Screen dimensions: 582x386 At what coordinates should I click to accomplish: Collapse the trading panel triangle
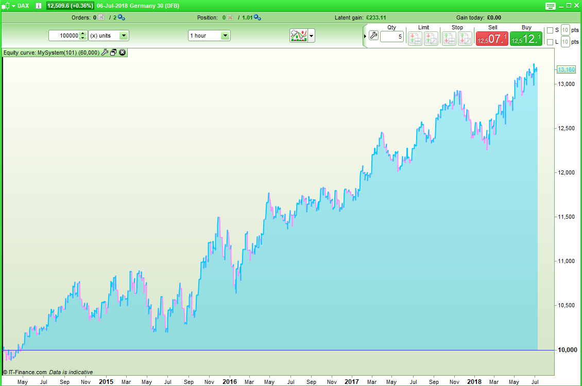(x=365, y=36)
